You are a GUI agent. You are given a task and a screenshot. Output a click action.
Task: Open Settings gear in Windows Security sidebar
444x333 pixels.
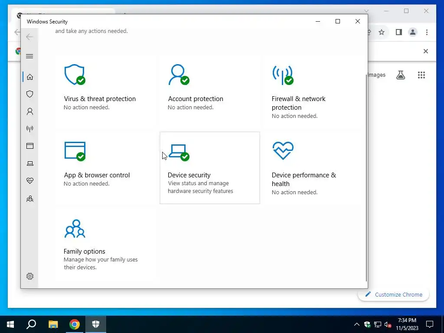tap(30, 276)
